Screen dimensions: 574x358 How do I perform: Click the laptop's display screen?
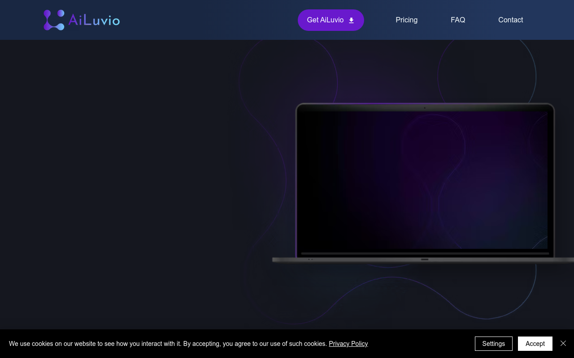[x=424, y=179]
